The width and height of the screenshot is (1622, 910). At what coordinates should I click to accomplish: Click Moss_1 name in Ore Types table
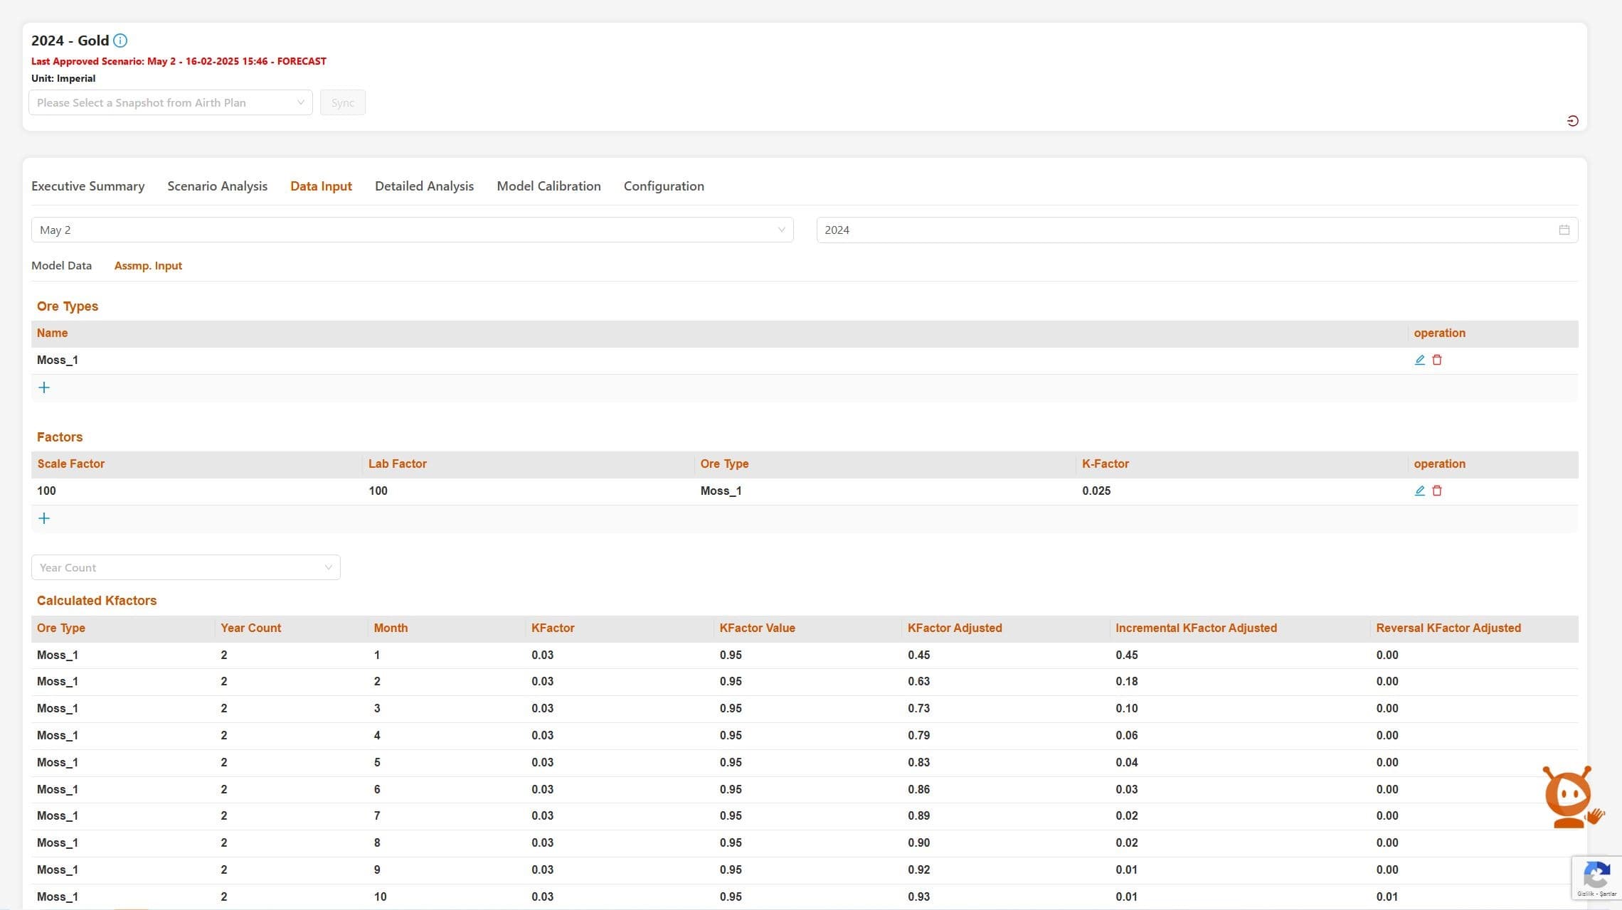pos(58,360)
